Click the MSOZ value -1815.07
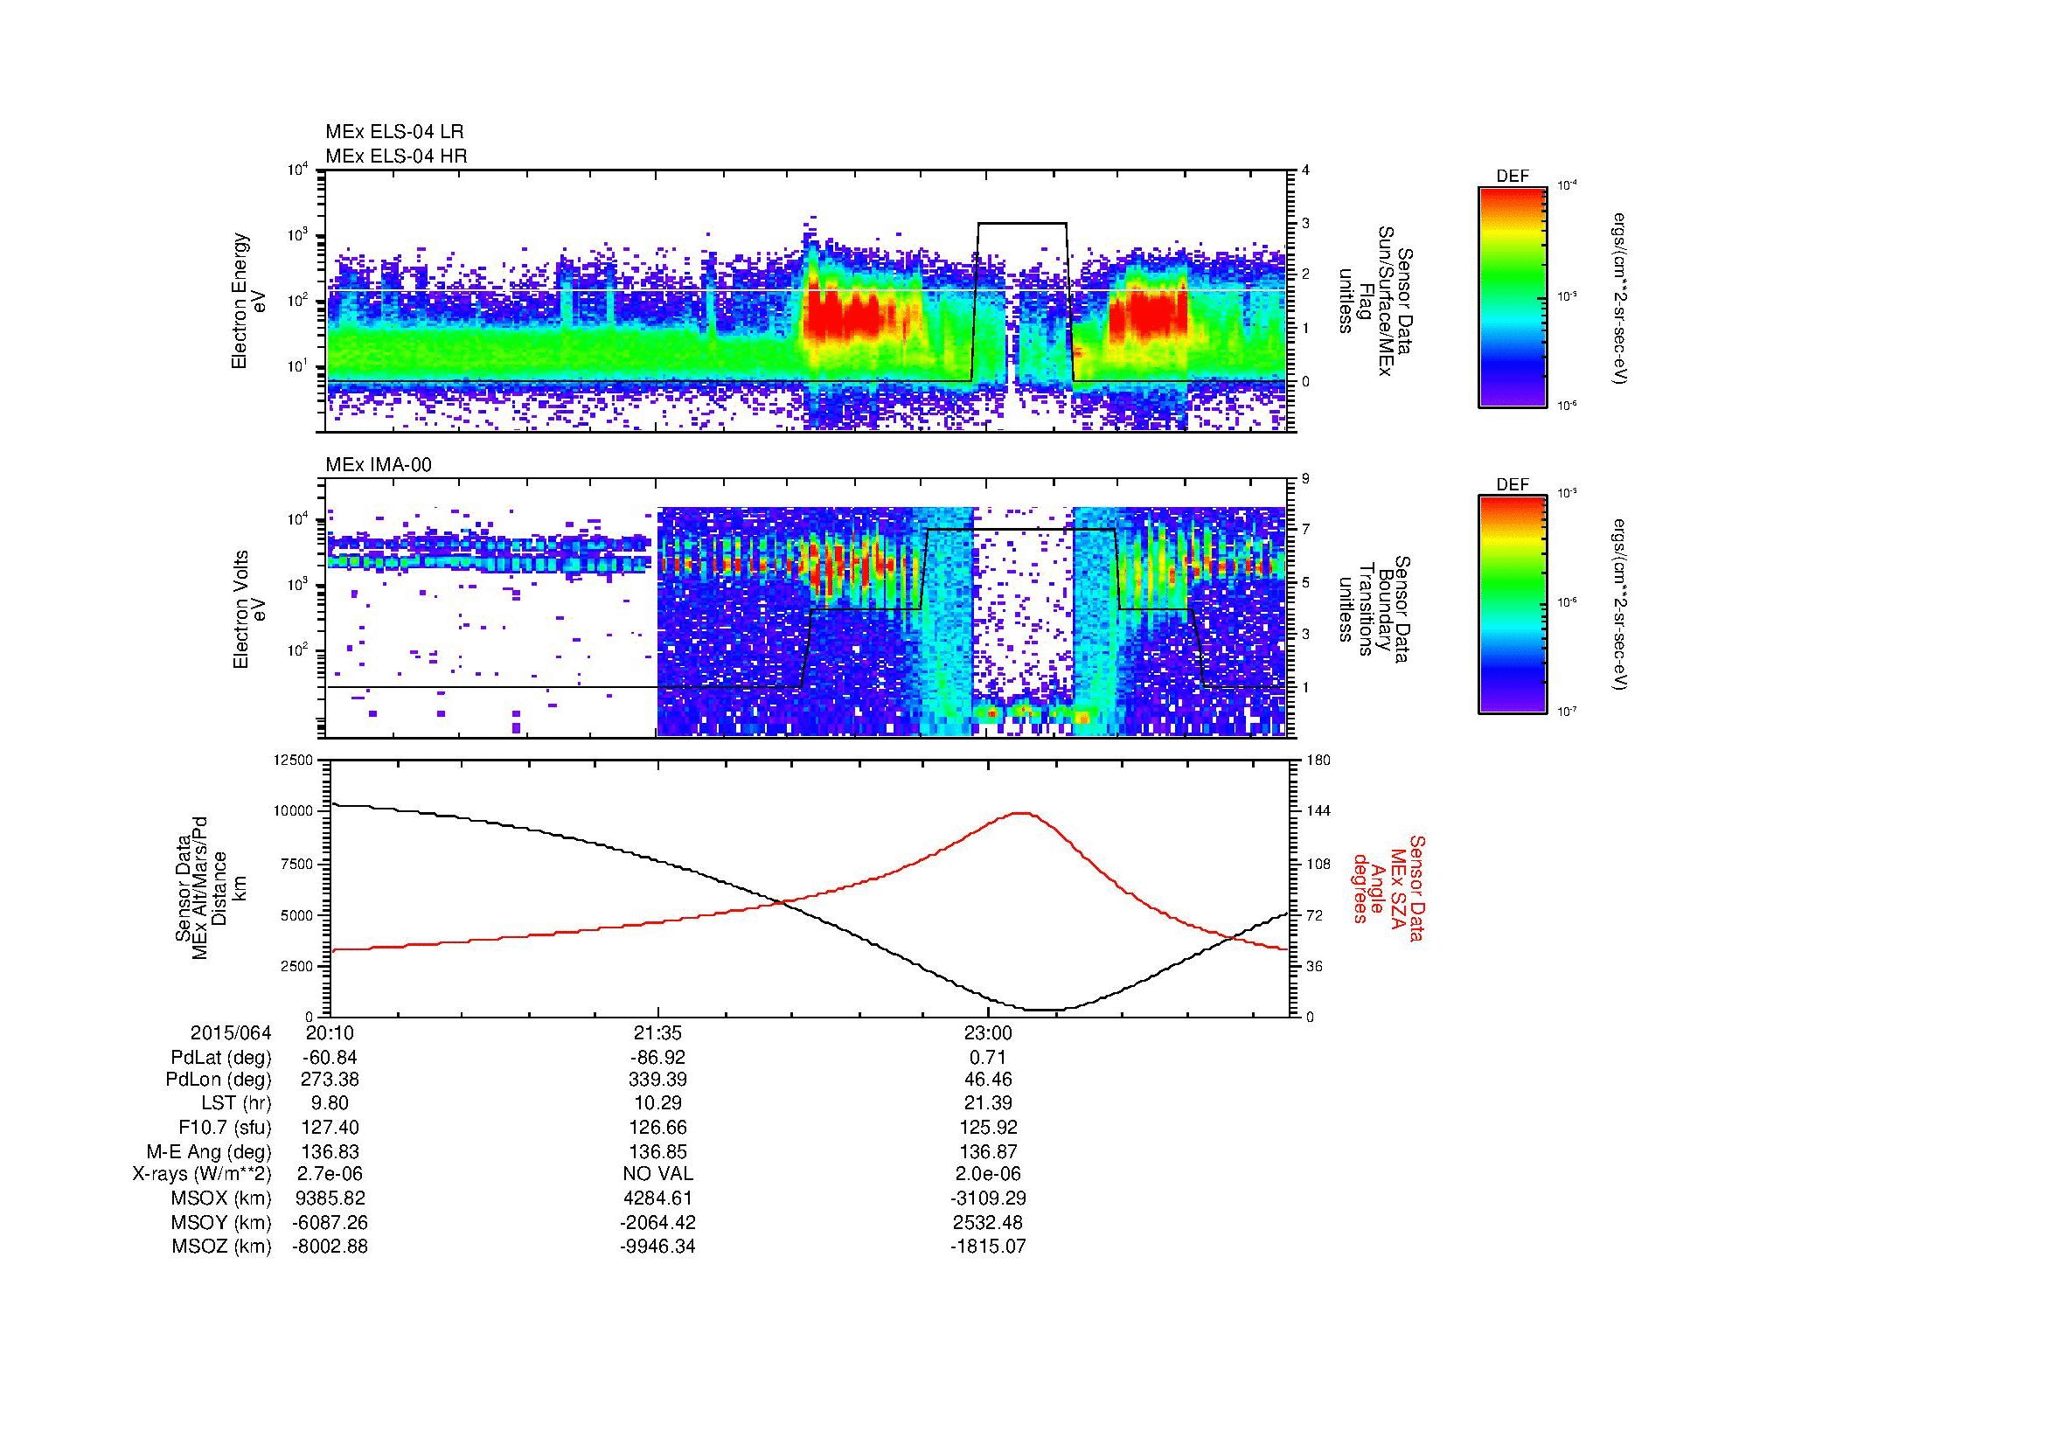The image size is (2045, 1445). coord(988,1247)
